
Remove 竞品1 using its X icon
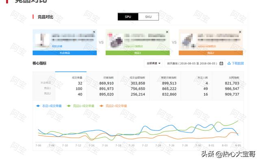tap(167, 32)
